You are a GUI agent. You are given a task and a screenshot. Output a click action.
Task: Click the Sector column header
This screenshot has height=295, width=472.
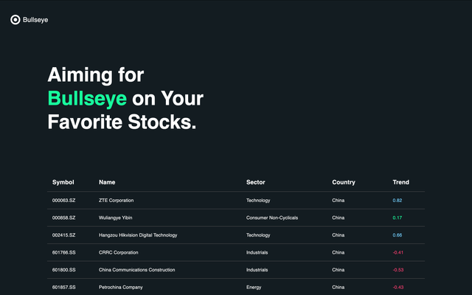[256, 182]
